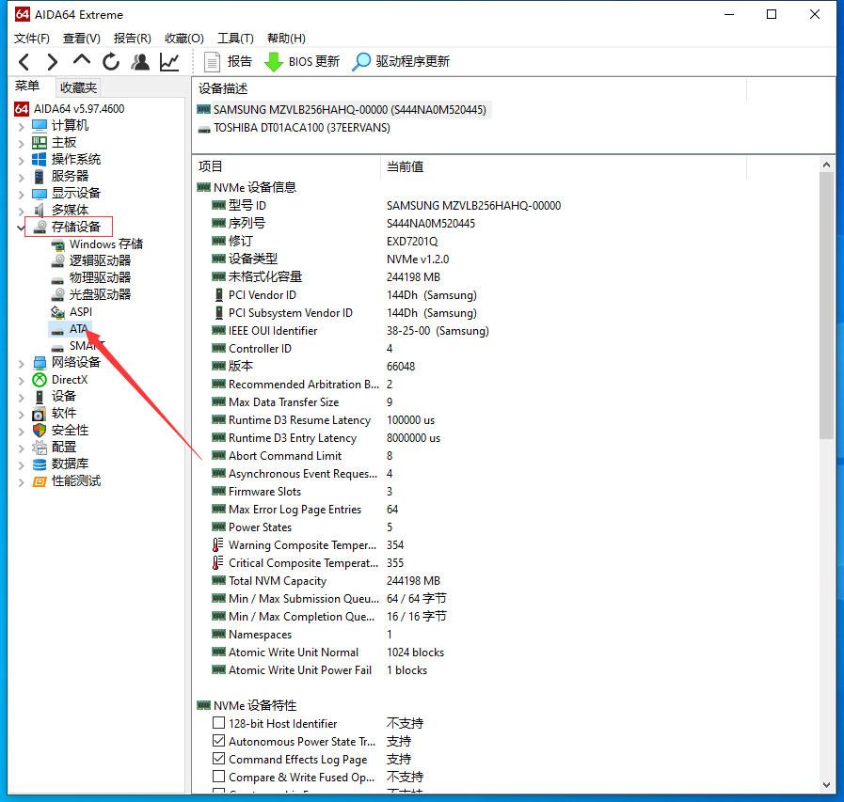Click the back navigation arrow icon
This screenshot has height=802, width=844.
point(24,61)
